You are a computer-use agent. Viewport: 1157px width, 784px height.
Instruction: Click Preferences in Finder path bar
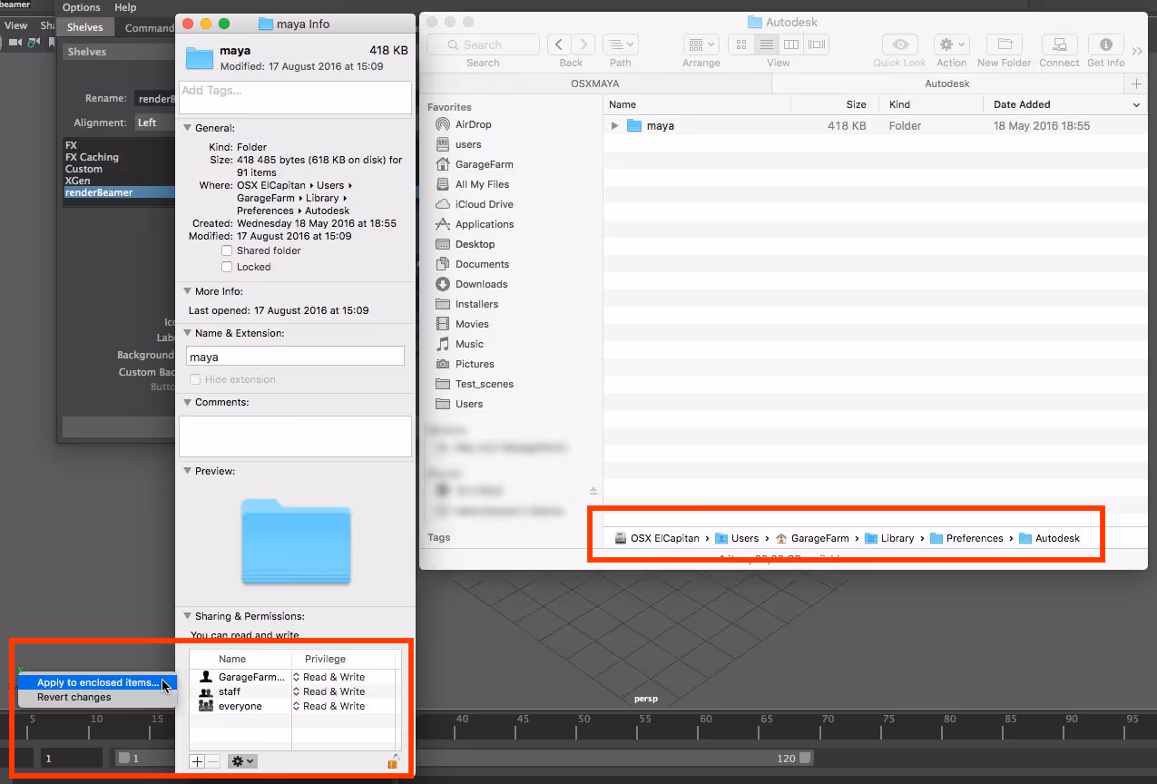point(966,538)
